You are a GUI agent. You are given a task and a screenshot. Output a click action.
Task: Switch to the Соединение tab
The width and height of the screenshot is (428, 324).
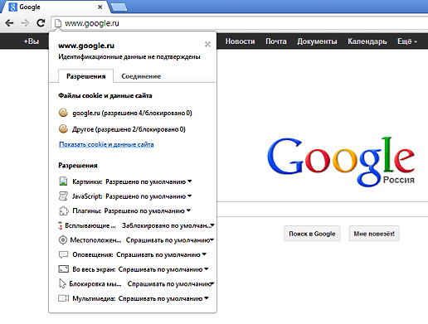[141, 76]
